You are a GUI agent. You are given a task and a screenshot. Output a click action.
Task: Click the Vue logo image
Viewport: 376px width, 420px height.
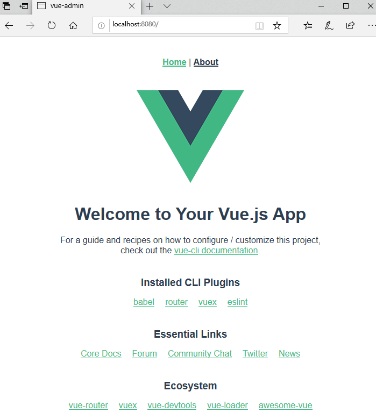coord(190,136)
